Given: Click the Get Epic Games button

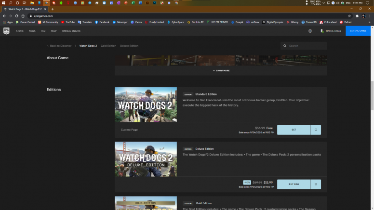Looking at the screenshot, I should pyautogui.click(x=358, y=31).
